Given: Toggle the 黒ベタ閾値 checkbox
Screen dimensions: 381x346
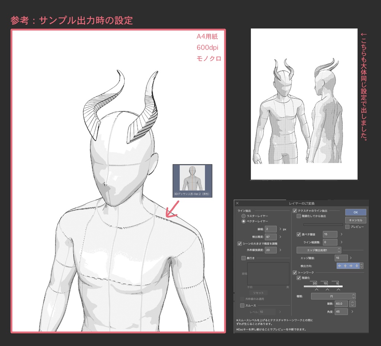Looking at the screenshot, I should 299,234.
